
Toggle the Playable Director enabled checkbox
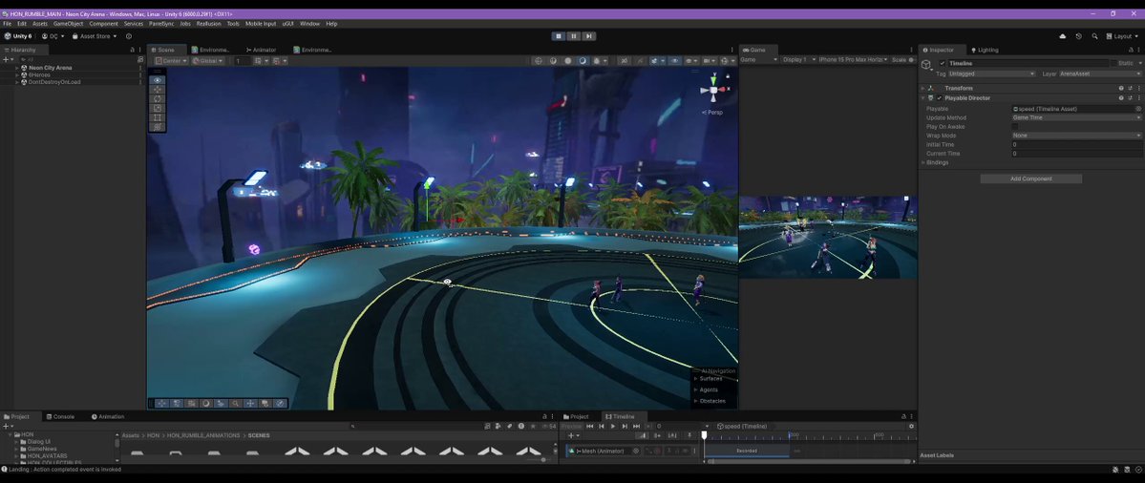(940, 97)
